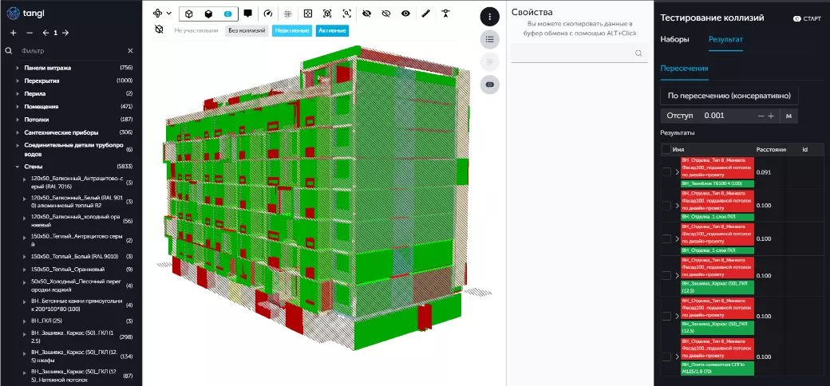
Task: Open the orbit navigation mode dropdown arrow
Action: pyautogui.click(x=169, y=14)
